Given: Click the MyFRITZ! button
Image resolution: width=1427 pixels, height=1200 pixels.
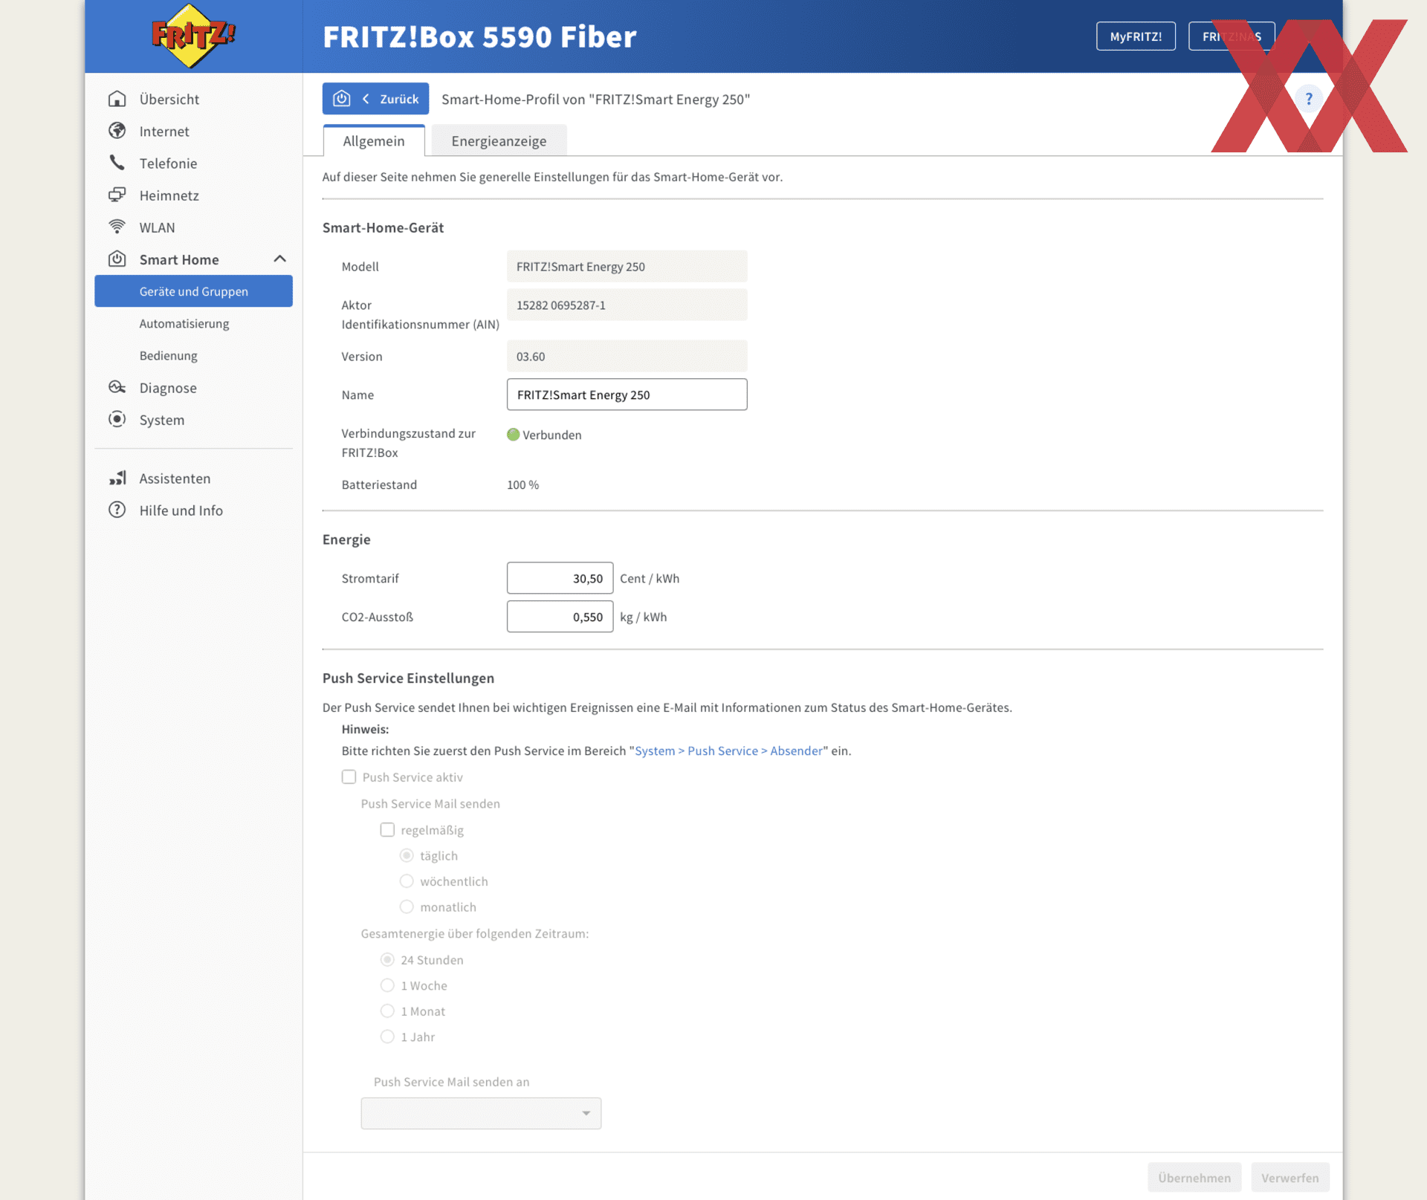Looking at the screenshot, I should (1135, 36).
